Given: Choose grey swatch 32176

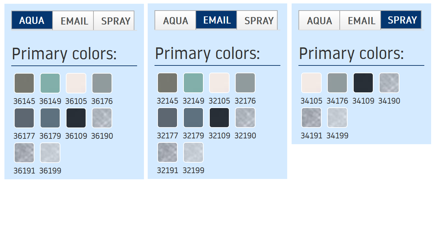Looking at the screenshot, I should (245, 83).
